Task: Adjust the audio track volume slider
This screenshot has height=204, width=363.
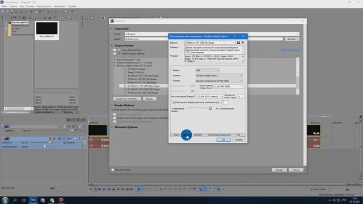Action: (50, 143)
